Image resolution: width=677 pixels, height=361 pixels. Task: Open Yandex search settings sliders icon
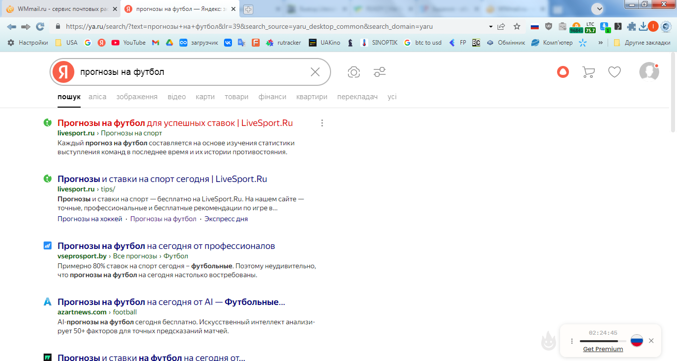[x=380, y=72]
